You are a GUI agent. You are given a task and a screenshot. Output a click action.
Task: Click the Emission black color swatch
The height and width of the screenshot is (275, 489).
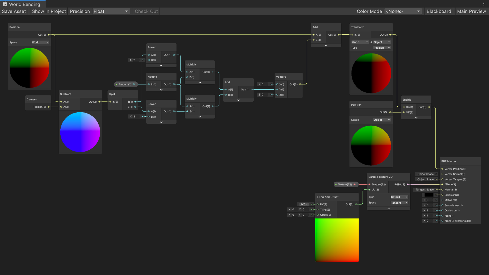point(429,195)
